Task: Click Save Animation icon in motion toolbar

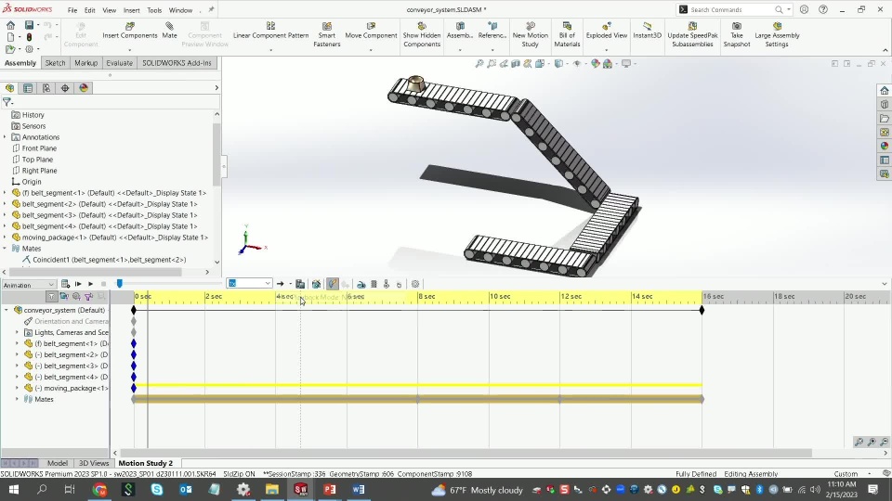Action: (x=300, y=284)
